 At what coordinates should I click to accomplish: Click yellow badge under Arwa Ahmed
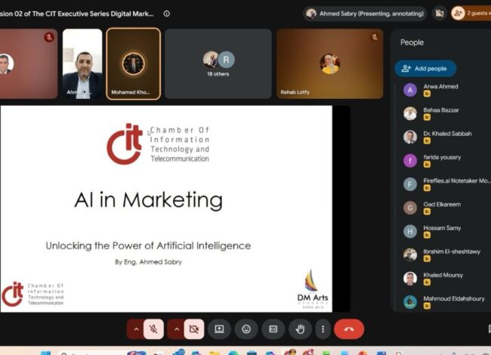[427, 94]
